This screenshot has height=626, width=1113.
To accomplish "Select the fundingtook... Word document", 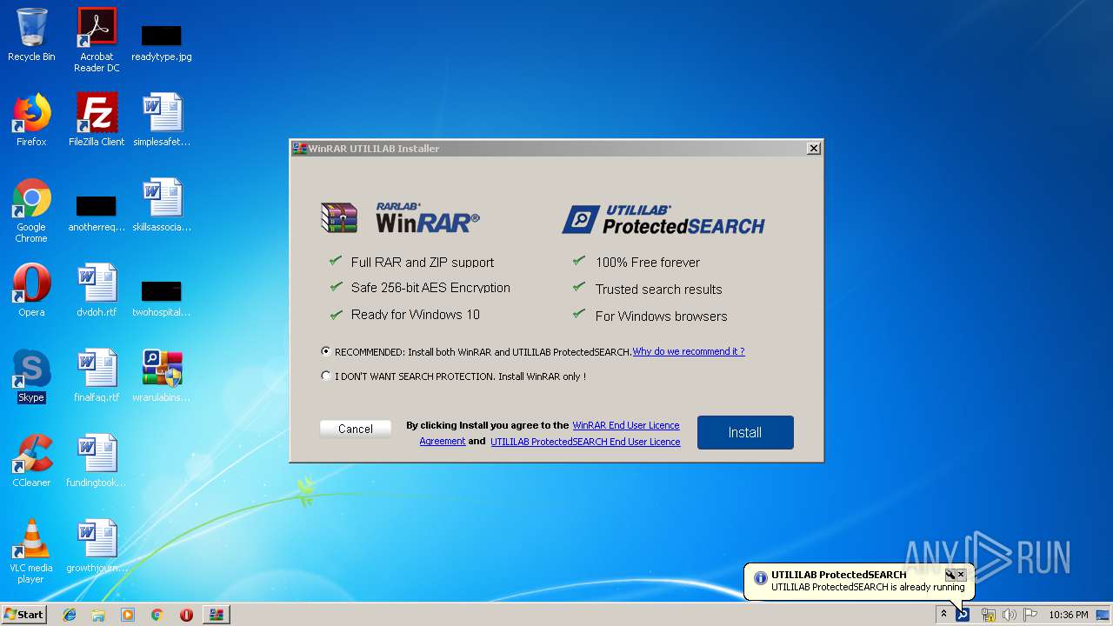I will [x=97, y=461].
